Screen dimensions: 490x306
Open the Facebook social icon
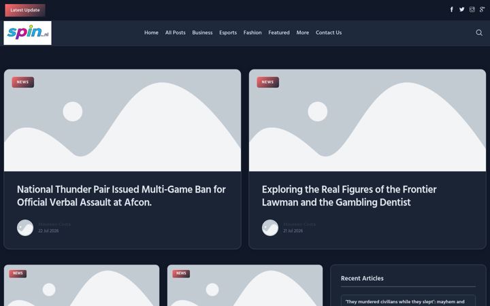click(452, 10)
